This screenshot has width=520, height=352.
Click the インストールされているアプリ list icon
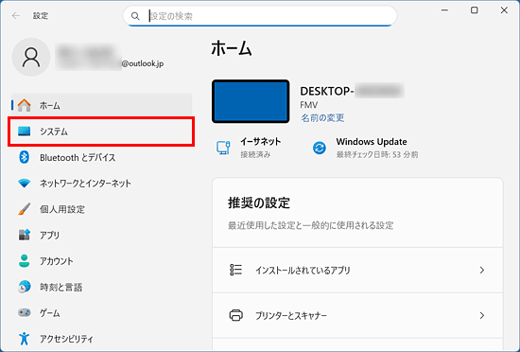235,270
